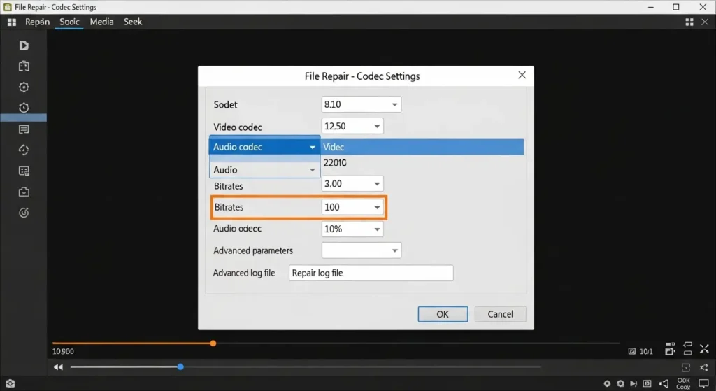This screenshot has width=716, height=391.
Task: Open the comment panel icon in sidebar
Action: [24, 129]
